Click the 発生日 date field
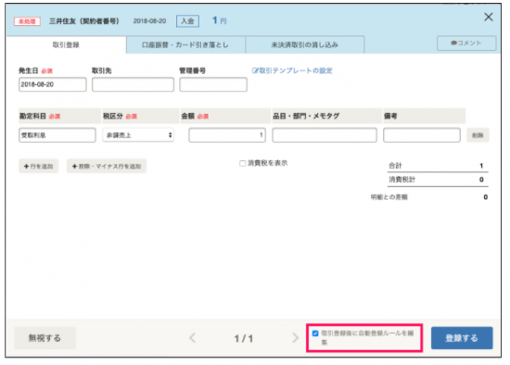510x365 pixels. coord(53,84)
